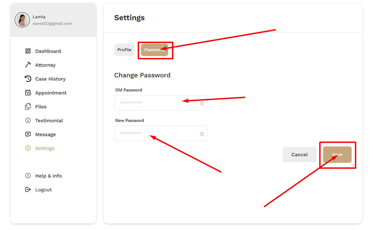387x230 pixels.
Task: Save the password changes
Action: pyautogui.click(x=337, y=155)
